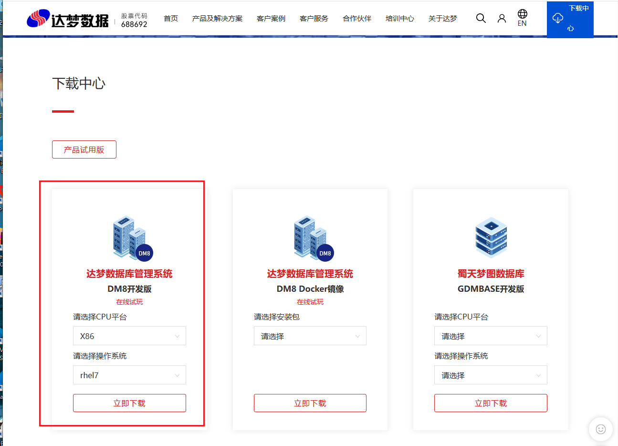The width and height of the screenshot is (618, 446).
Task: Click the GDMBASE database stack icon
Action: pos(491,237)
